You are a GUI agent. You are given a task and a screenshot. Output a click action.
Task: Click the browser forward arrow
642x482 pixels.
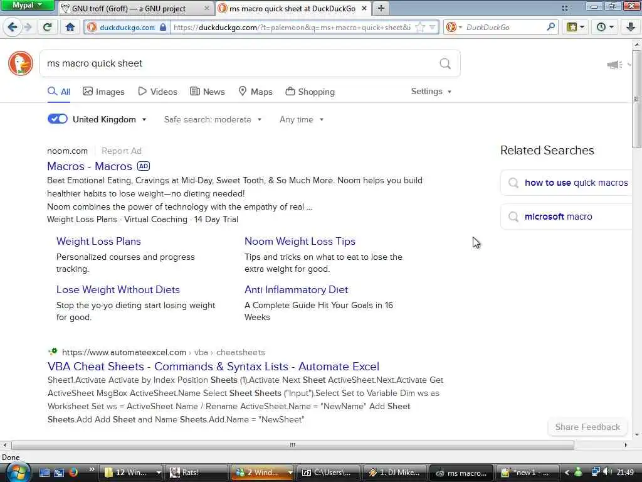[x=28, y=28]
